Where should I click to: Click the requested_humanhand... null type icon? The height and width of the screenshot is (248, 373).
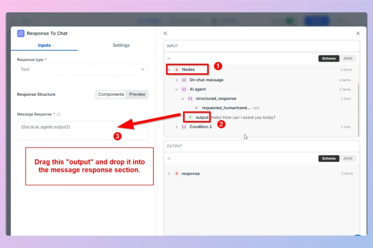[x=196, y=108]
